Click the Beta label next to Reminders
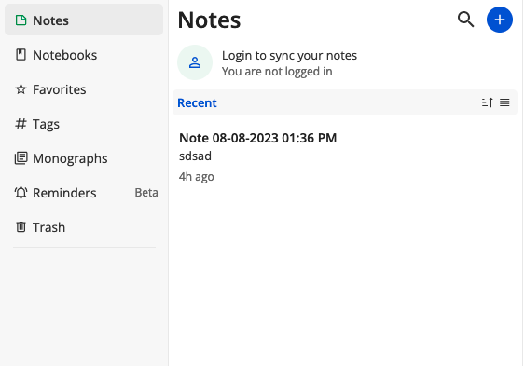The image size is (525, 366). pyautogui.click(x=146, y=193)
